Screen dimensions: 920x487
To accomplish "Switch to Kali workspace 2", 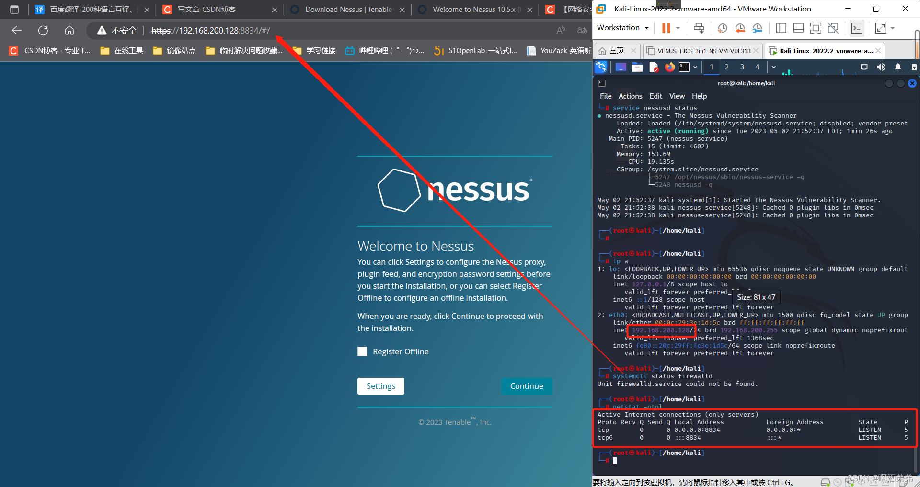I will pos(727,67).
